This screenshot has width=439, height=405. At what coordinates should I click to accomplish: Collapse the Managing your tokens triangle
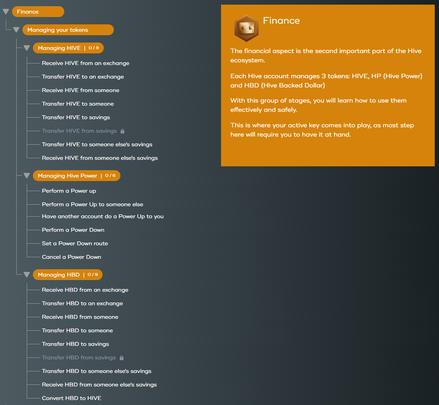click(x=16, y=30)
